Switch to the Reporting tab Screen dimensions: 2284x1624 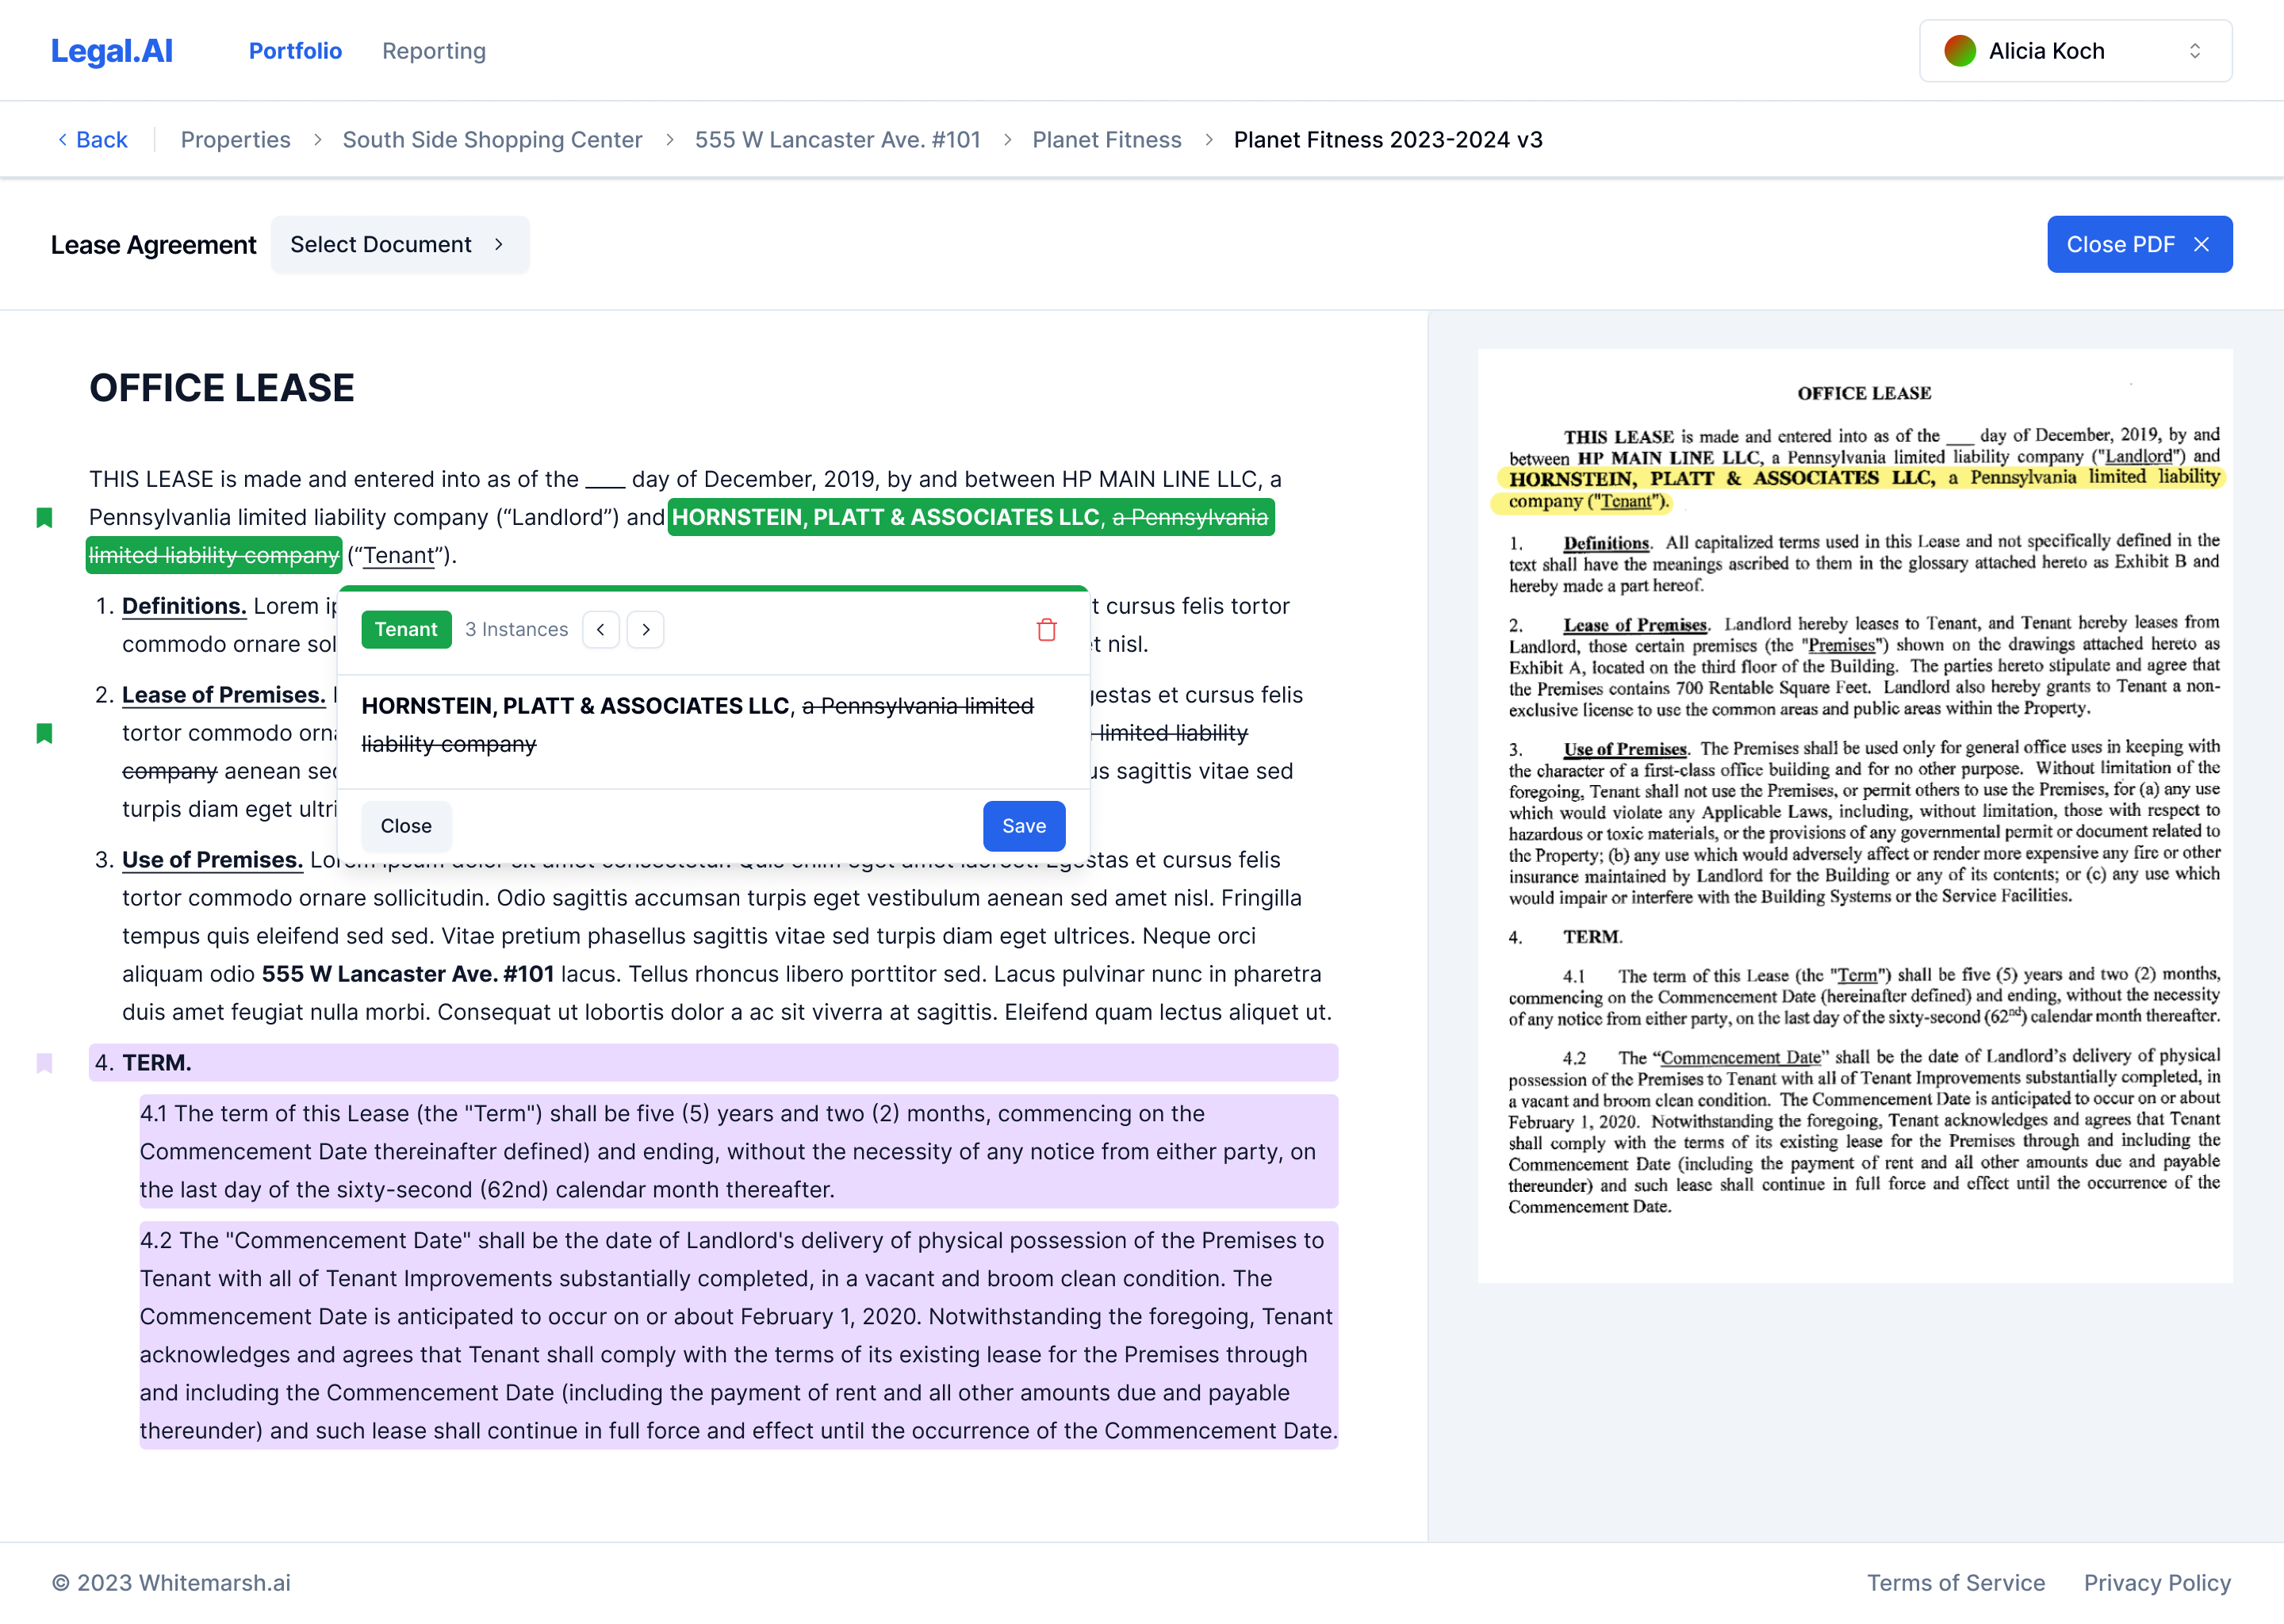coord(434,51)
